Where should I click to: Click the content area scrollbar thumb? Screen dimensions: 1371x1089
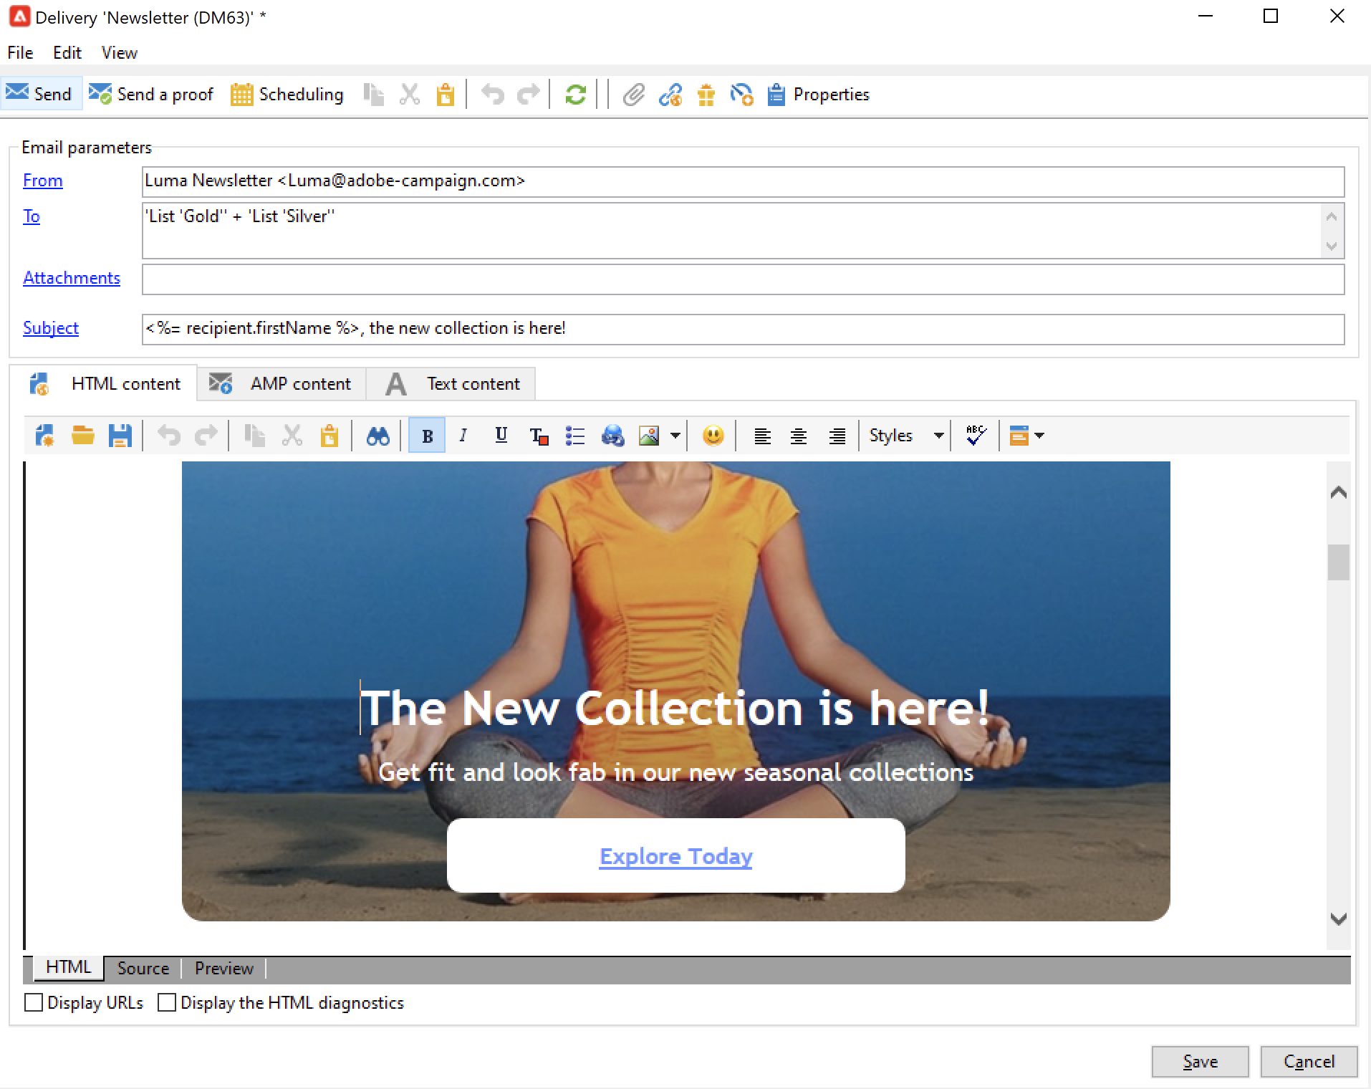tap(1338, 562)
